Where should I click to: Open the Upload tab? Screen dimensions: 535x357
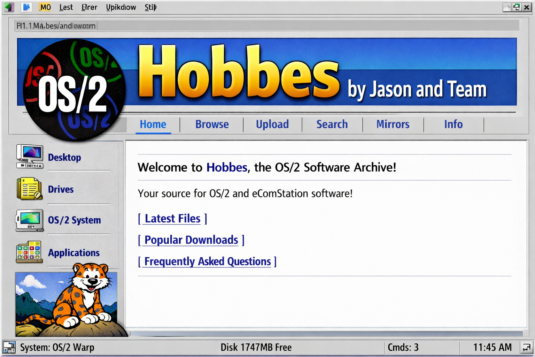pos(272,124)
